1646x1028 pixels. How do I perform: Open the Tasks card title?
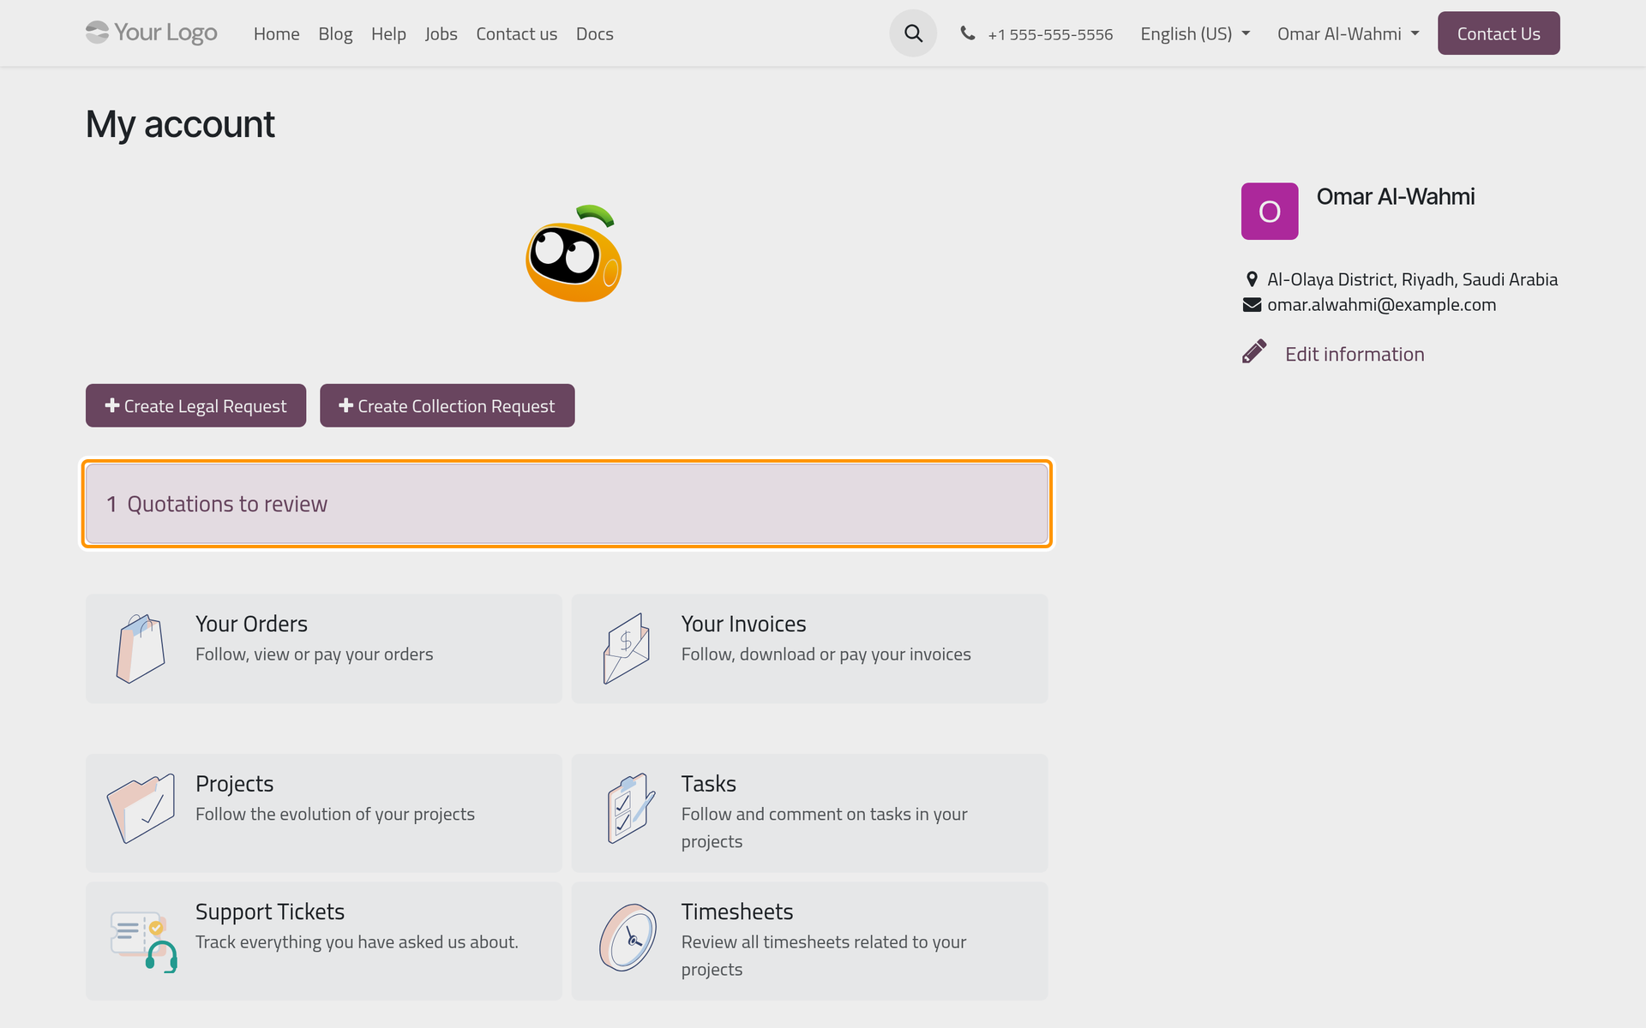708,784
